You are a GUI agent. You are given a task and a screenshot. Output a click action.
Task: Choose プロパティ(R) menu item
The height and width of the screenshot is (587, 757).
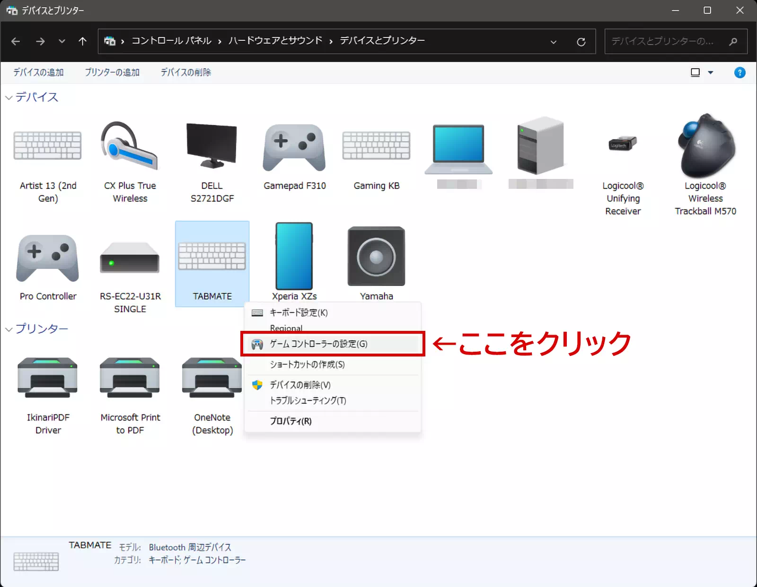tap(332, 421)
